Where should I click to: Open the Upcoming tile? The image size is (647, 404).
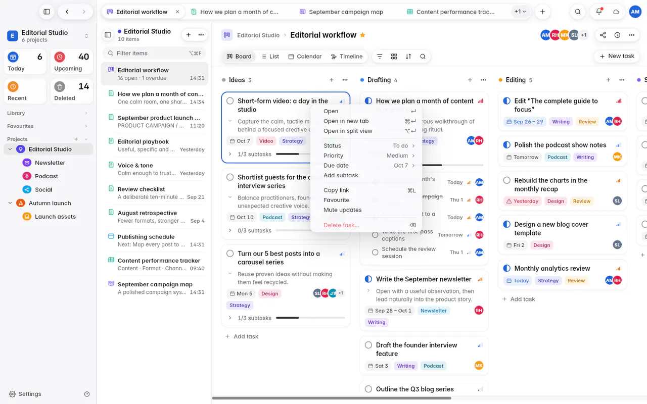tap(72, 62)
